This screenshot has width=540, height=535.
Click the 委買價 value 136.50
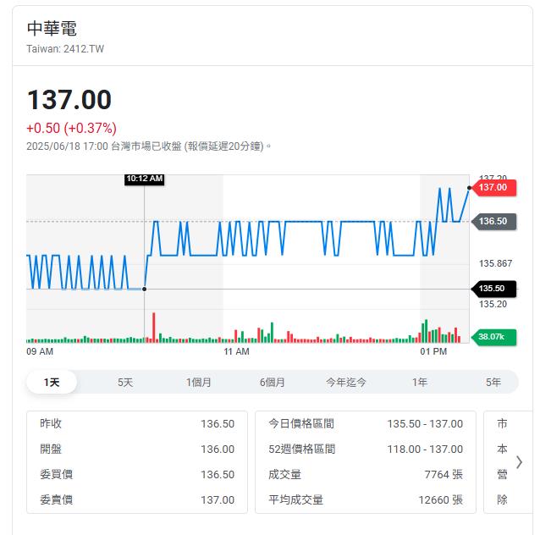[x=218, y=475]
